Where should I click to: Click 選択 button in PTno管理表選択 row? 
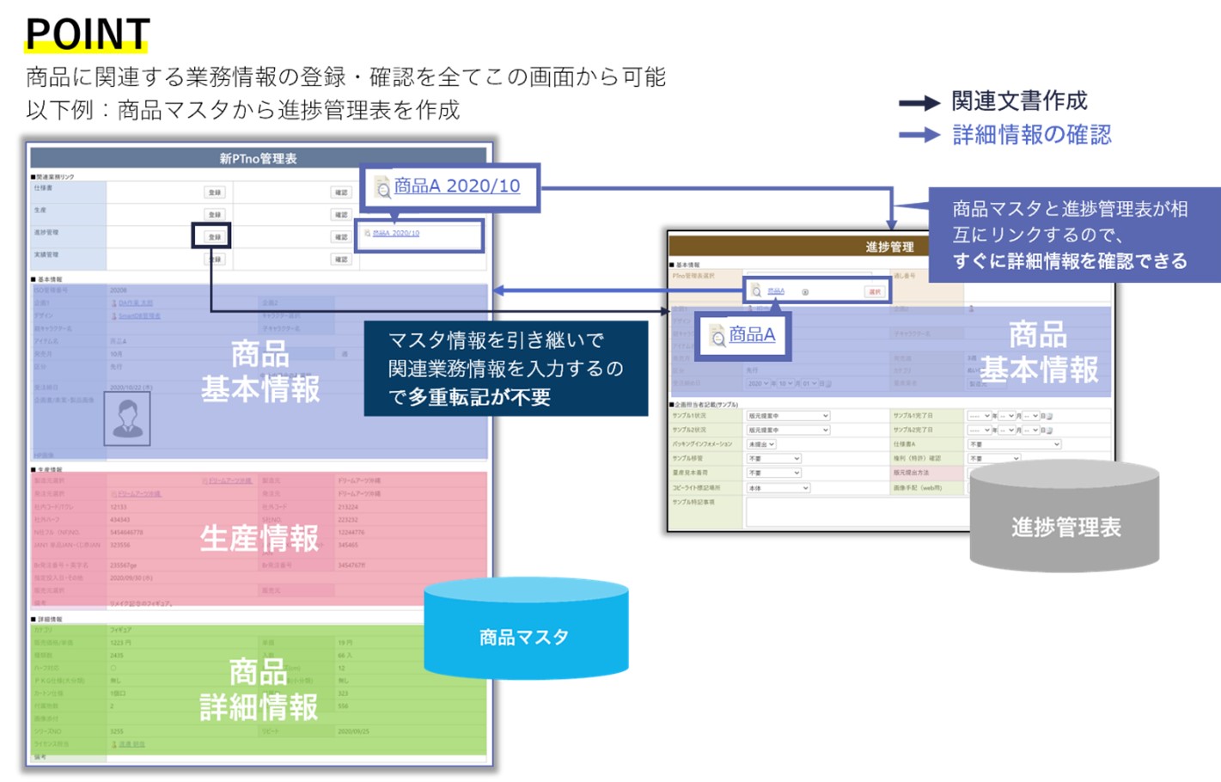click(875, 291)
